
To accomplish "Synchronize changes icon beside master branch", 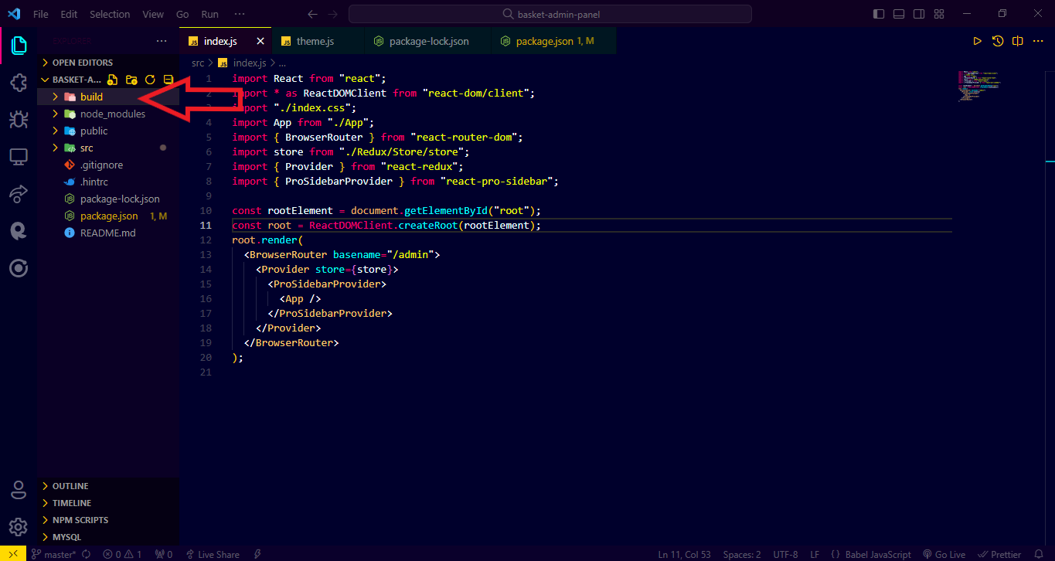I will pos(86,554).
